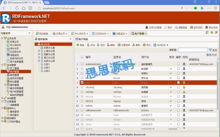The width and height of the screenshot is (220, 137).
Task: Open the browser home page icon
Action: (23, 8)
